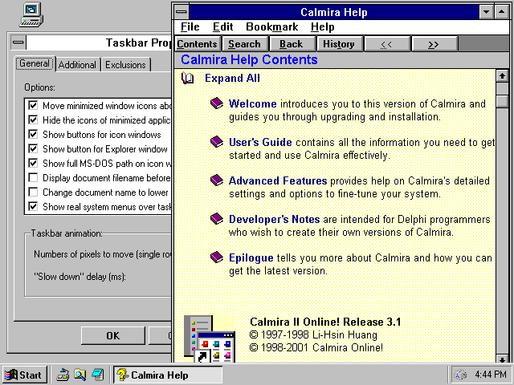Viewport: 514px width, 385px height.
Task: Click the Calmira Help title bar
Action: [x=334, y=12]
